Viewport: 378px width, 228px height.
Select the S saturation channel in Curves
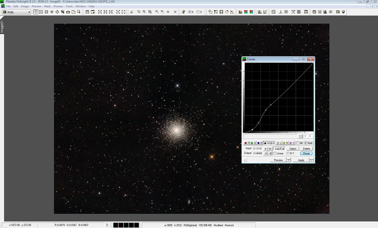click(x=292, y=143)
